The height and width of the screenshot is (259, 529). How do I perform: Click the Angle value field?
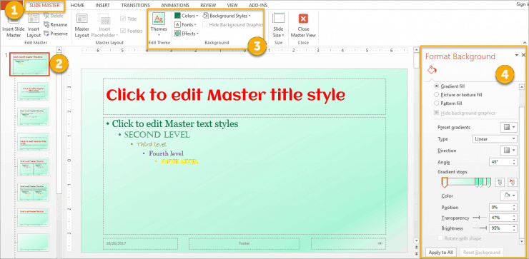(x=500, y=162)
